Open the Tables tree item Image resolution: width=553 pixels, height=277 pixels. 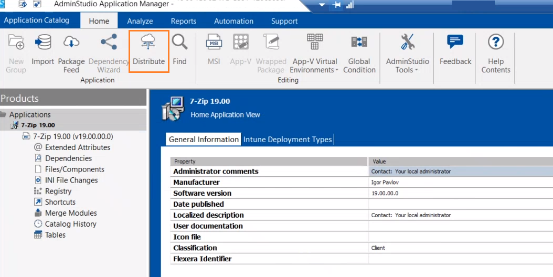55,235
